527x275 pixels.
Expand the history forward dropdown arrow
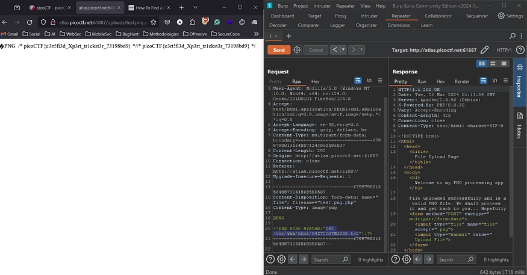[360, 50]
